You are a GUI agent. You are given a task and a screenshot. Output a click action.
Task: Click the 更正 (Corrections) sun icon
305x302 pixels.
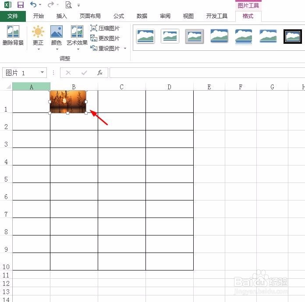[38, 32]
